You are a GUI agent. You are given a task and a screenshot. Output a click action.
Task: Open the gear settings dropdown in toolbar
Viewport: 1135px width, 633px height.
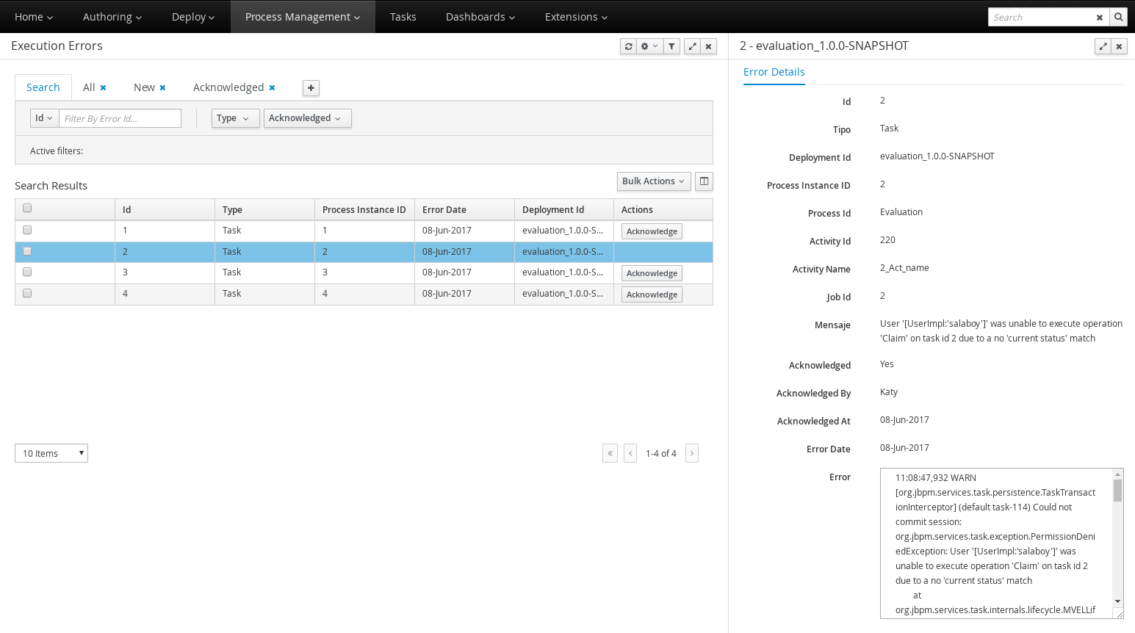[649, 46]
